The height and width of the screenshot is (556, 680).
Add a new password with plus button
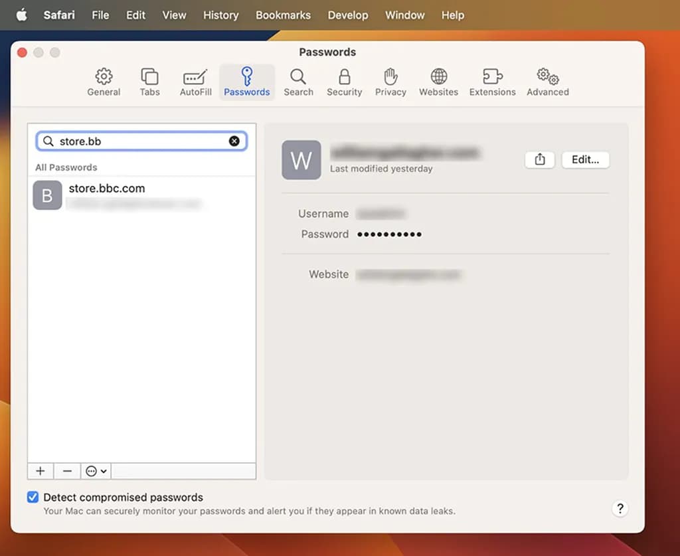point(41,471)
